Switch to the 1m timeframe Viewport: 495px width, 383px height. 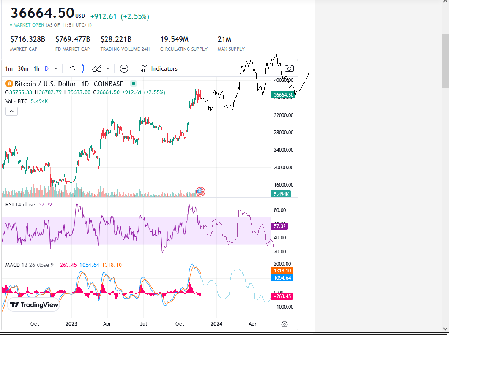point(9,68)
